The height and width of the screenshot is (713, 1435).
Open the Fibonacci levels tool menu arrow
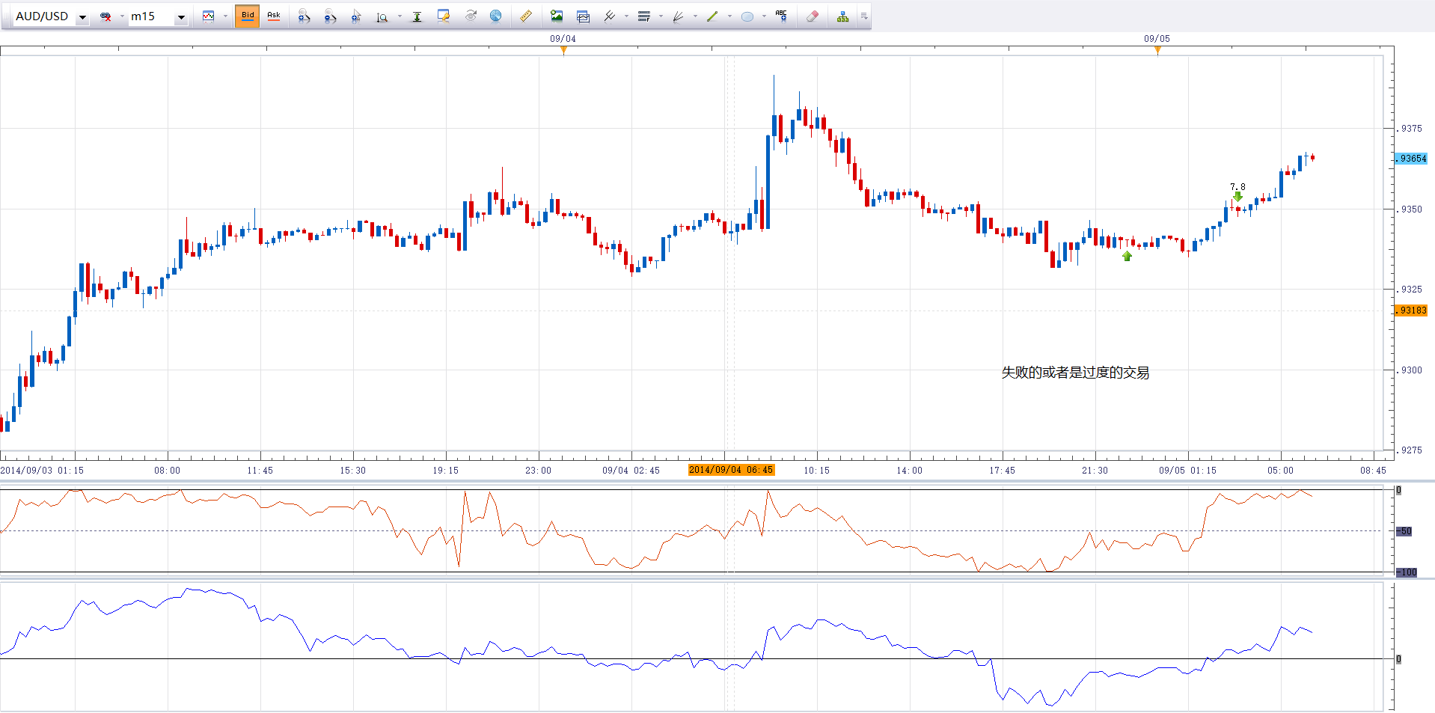pyautogui.click(x=661, y=16)
